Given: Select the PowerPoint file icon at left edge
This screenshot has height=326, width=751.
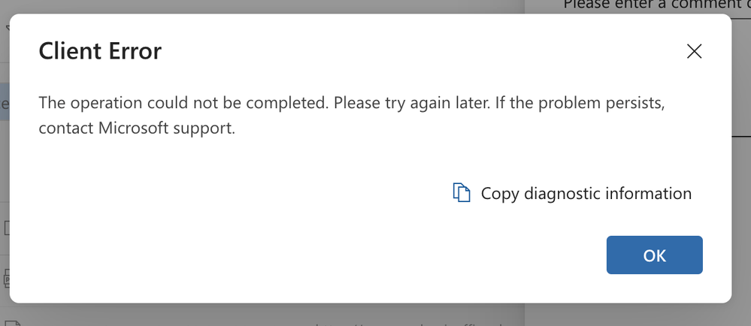Looking at the screenshot, I should click(x=6, y=278).
